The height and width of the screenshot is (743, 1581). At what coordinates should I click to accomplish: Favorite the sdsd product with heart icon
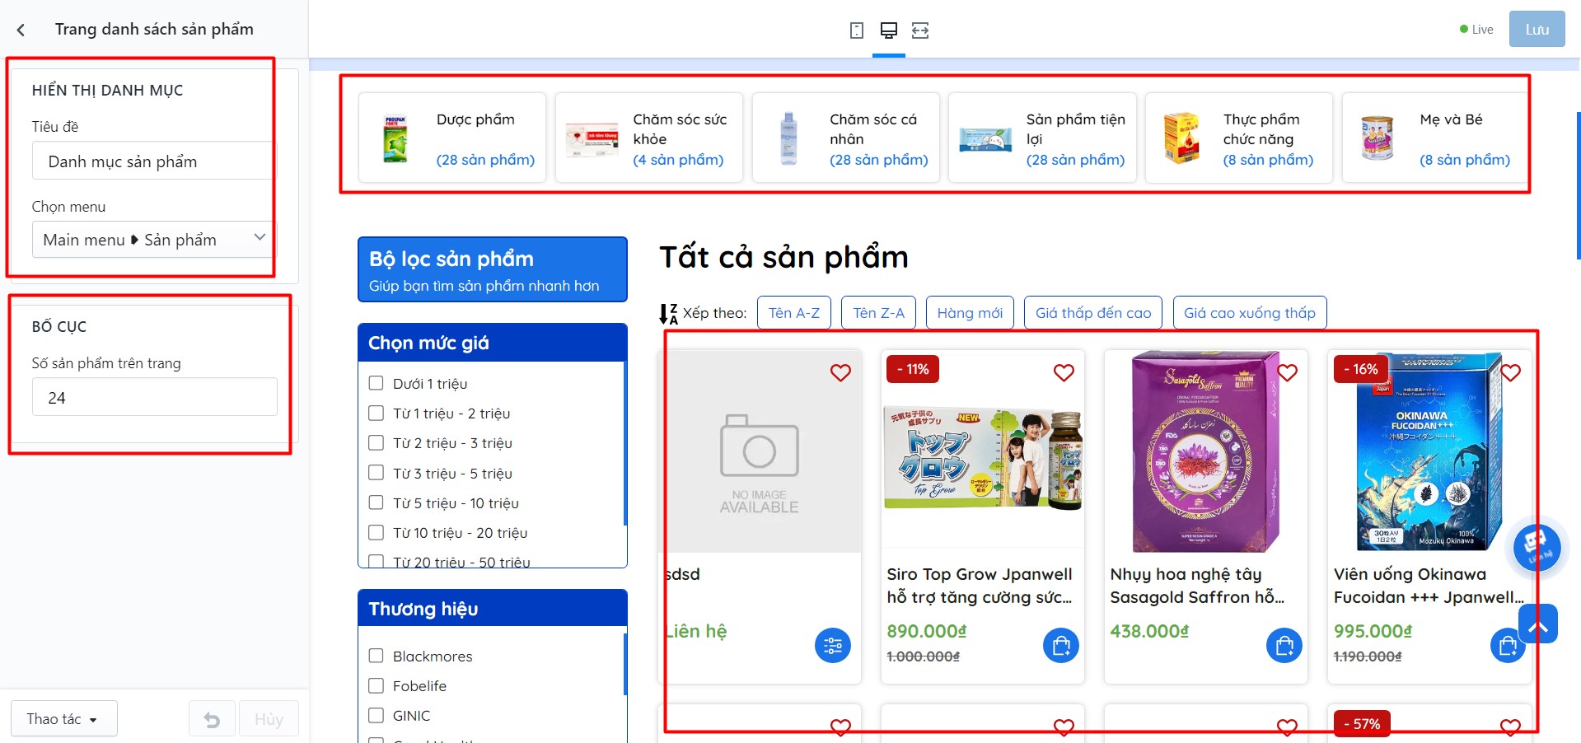[x=840, y=372]
